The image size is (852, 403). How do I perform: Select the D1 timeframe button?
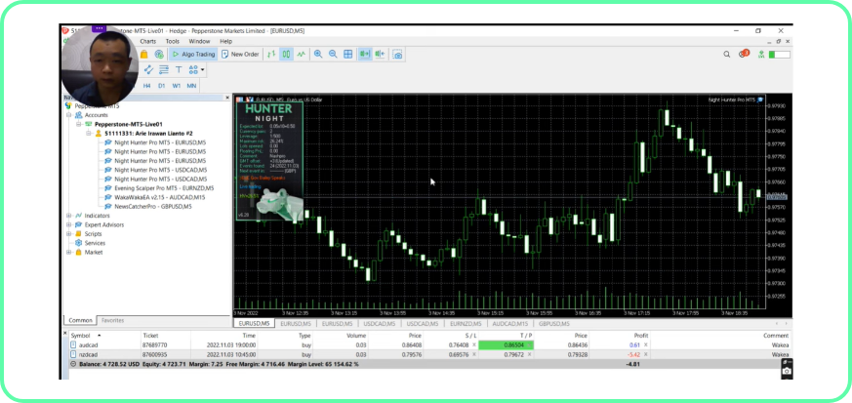[x=162, y=86]
